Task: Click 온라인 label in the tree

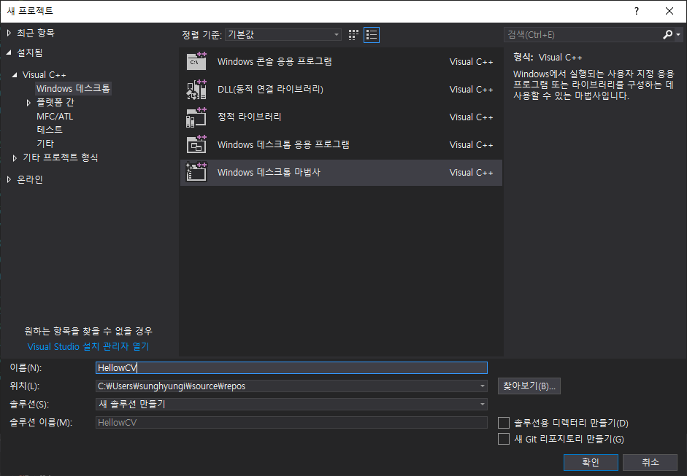Action: [30, 179]
